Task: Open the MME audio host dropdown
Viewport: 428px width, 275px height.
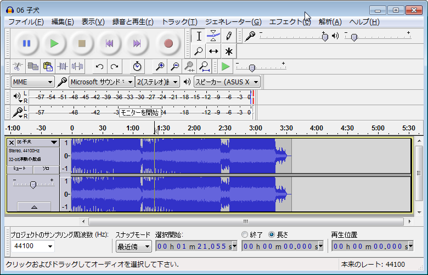Action: 32,82
